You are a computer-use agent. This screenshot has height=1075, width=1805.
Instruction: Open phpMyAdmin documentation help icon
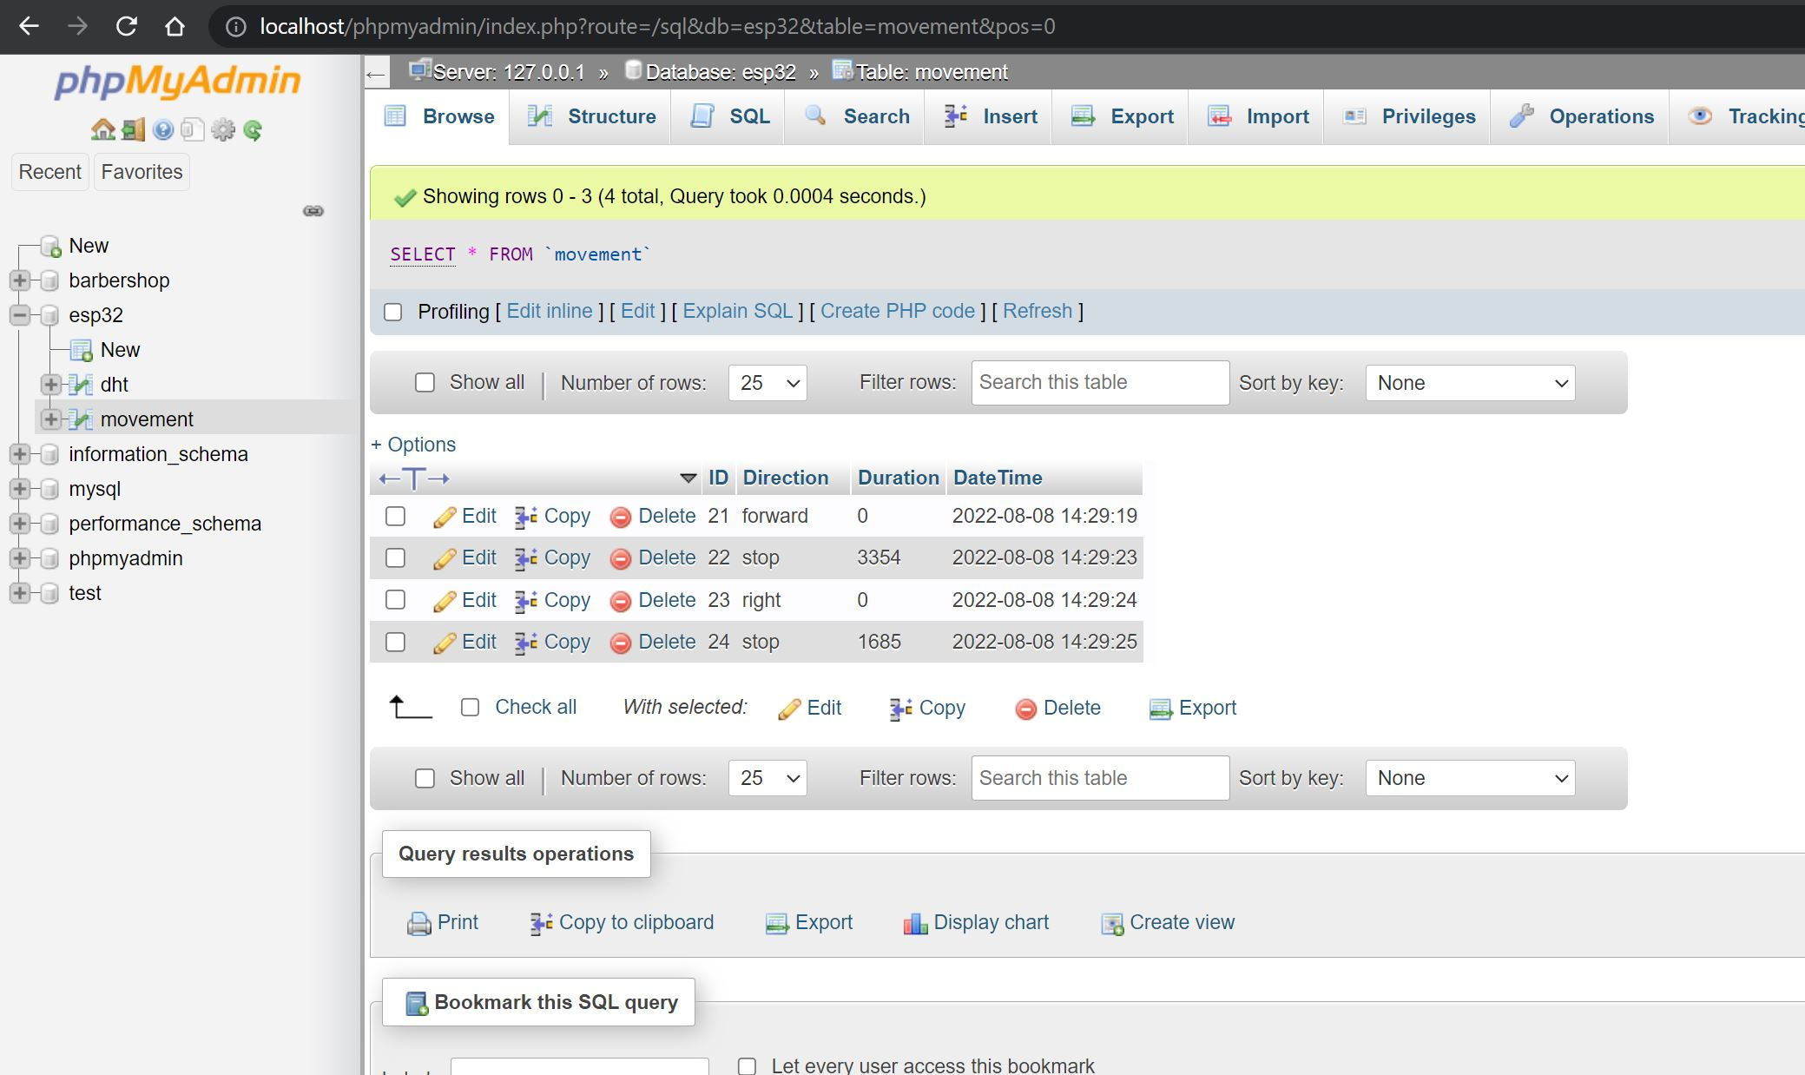click(x=162, y=130)
